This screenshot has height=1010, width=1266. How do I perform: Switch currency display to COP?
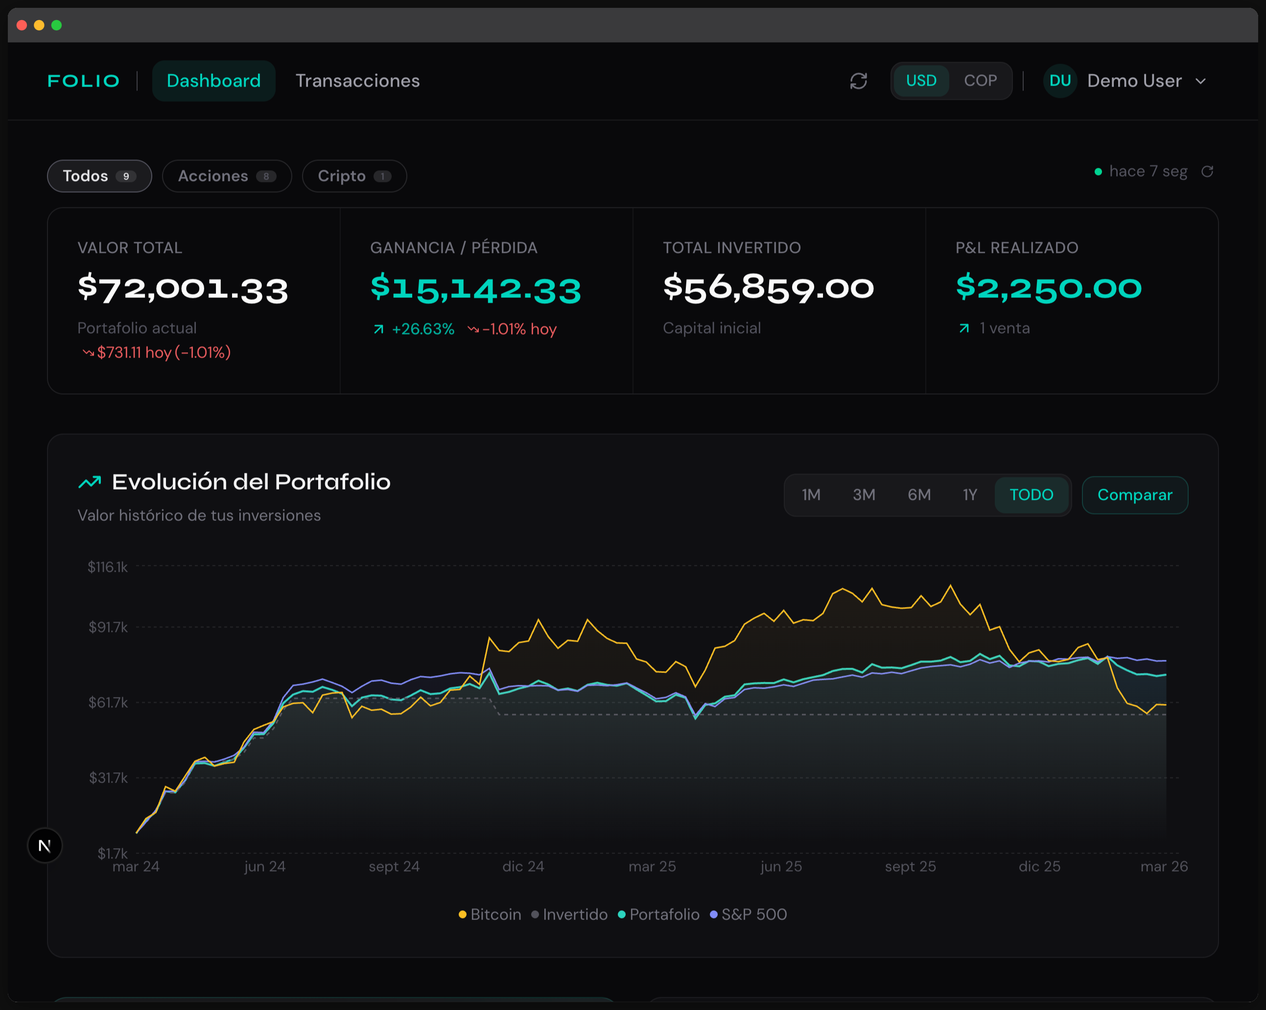pos(980,81)
